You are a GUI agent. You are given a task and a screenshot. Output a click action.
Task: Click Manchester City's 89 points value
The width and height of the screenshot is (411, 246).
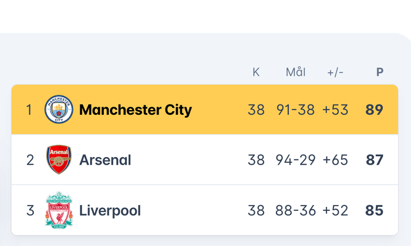point(374,110)
